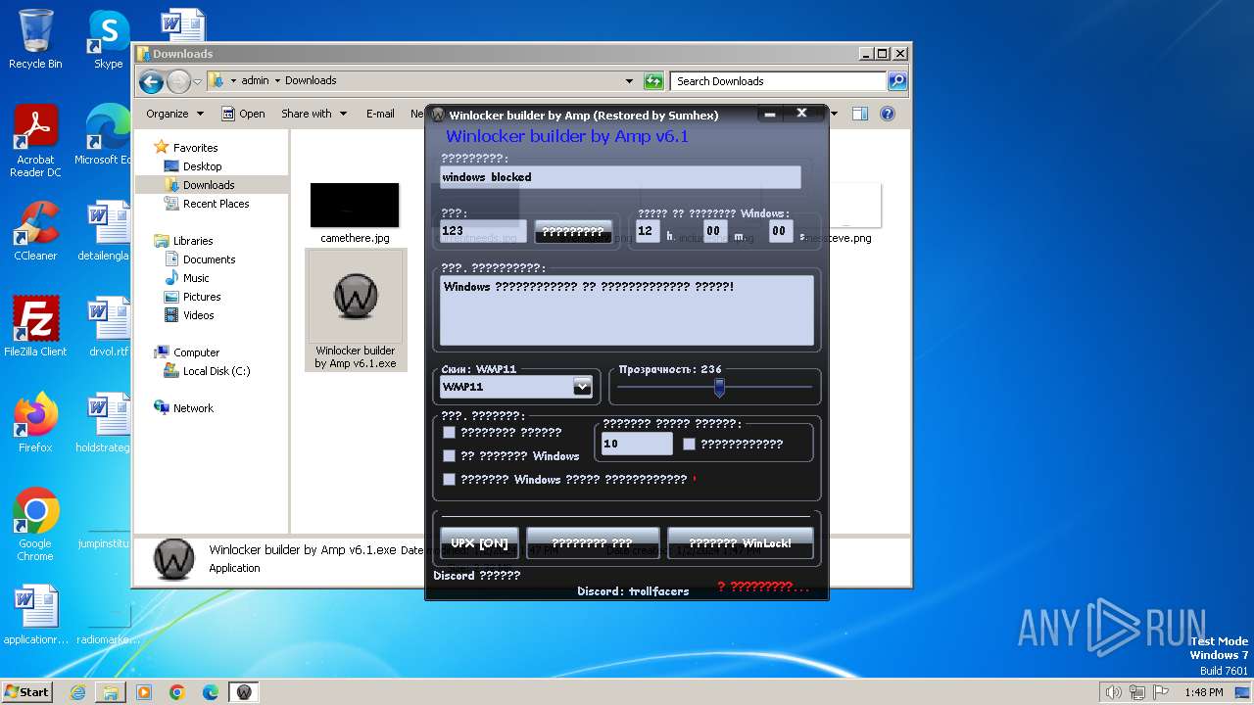Open the FileZilla Client desktop icon
The width and height of the screenshot is (1254, 705).
click(35, 326)
